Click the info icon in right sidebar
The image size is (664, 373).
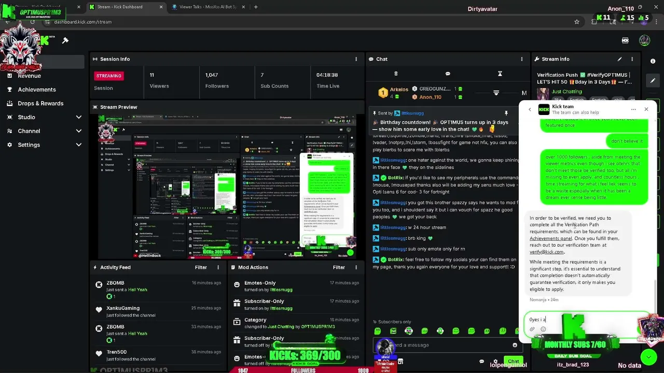[653, 61]
